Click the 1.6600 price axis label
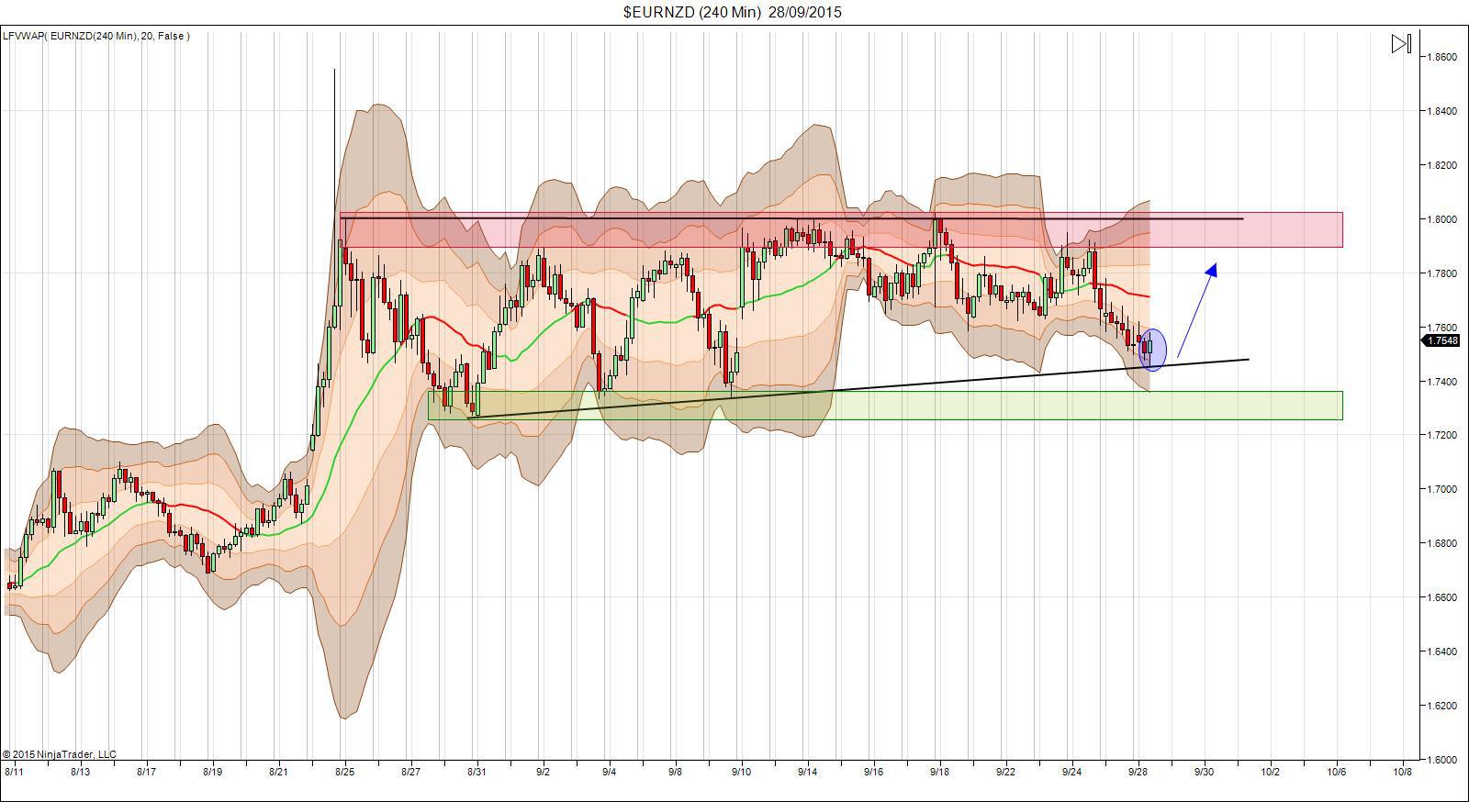Screen dimensions: 1469x802 point(1442,597)
